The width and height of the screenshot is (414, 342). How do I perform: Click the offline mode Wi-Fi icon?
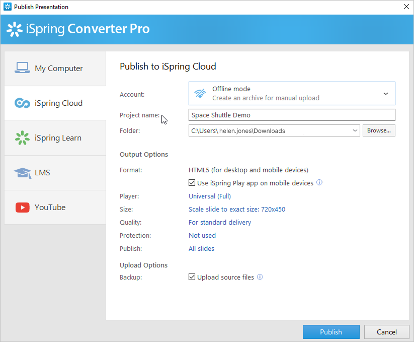coord(200,93)
